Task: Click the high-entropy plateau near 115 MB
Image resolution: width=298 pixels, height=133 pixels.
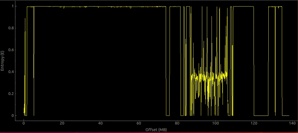Action: [x=244, y=6]
